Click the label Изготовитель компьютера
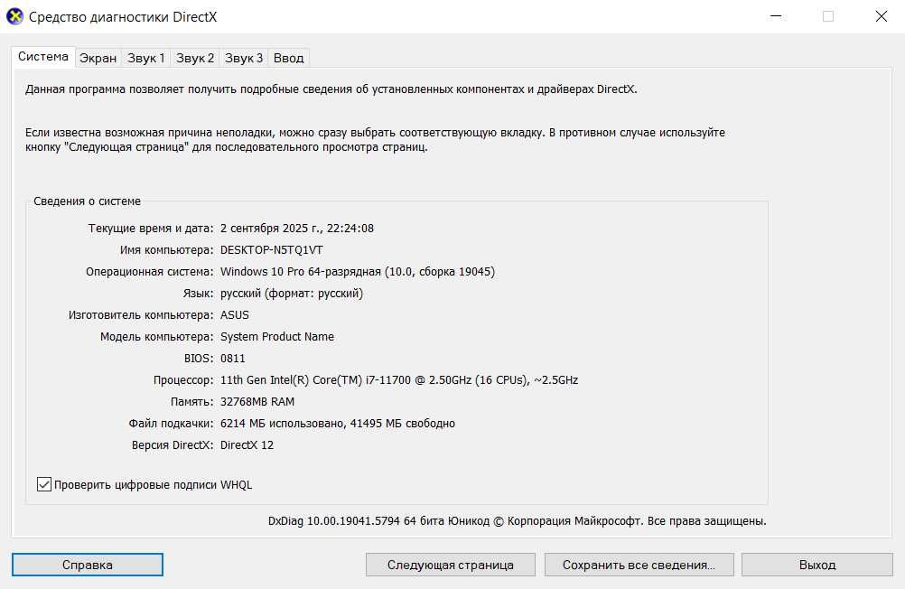 click(141, 314)
